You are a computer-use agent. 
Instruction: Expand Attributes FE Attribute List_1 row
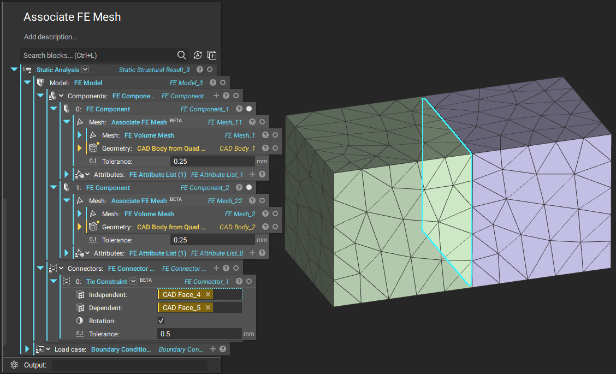click(x=67, y=174)
